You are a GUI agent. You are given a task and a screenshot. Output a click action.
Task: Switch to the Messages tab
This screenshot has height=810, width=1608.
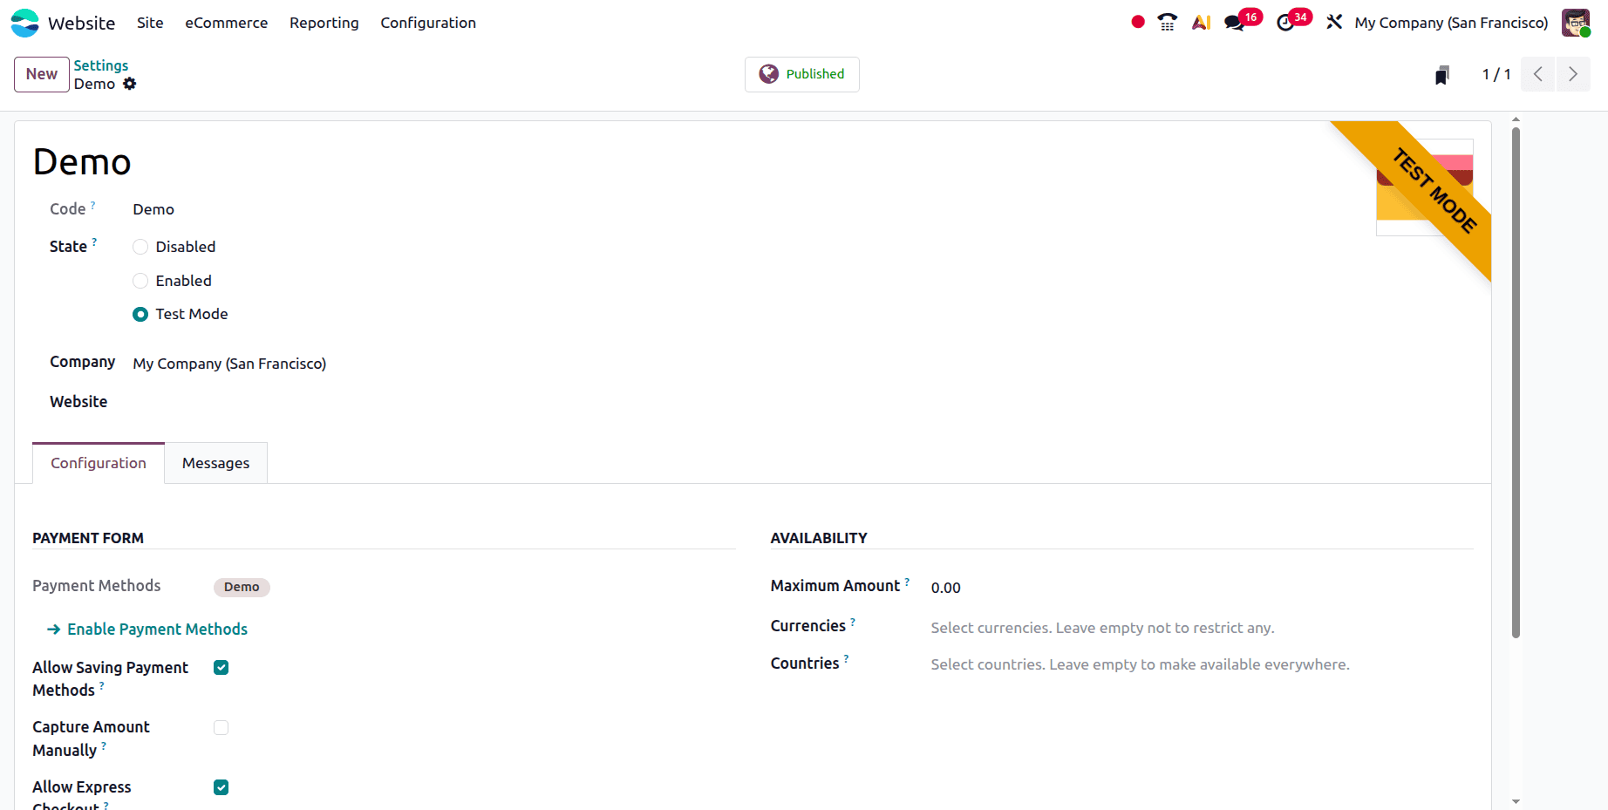click(x=216, y=463)
